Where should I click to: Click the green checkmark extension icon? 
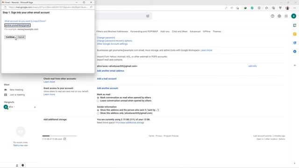[x=245, y=8]
